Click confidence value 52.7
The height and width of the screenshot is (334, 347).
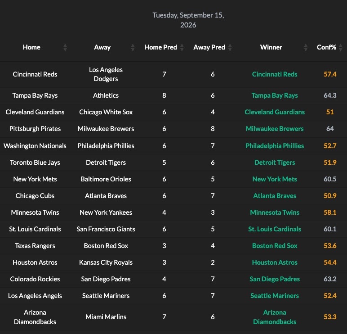330,146
